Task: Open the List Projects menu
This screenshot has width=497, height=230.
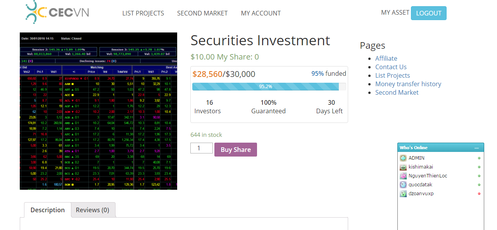Action: coord(143,13)
